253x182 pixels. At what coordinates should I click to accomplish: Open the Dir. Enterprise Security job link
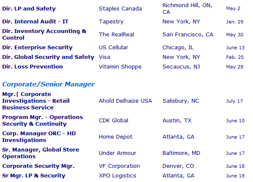(x=37, y=48)
